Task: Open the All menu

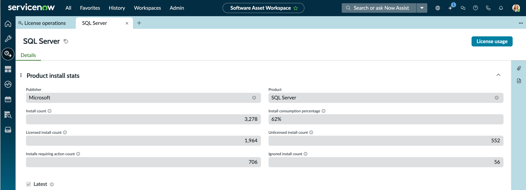Action: click(68, 8)
